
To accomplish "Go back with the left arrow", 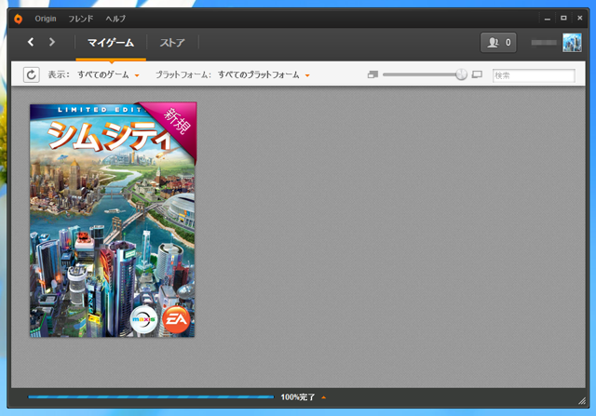I will coord(31,42).
